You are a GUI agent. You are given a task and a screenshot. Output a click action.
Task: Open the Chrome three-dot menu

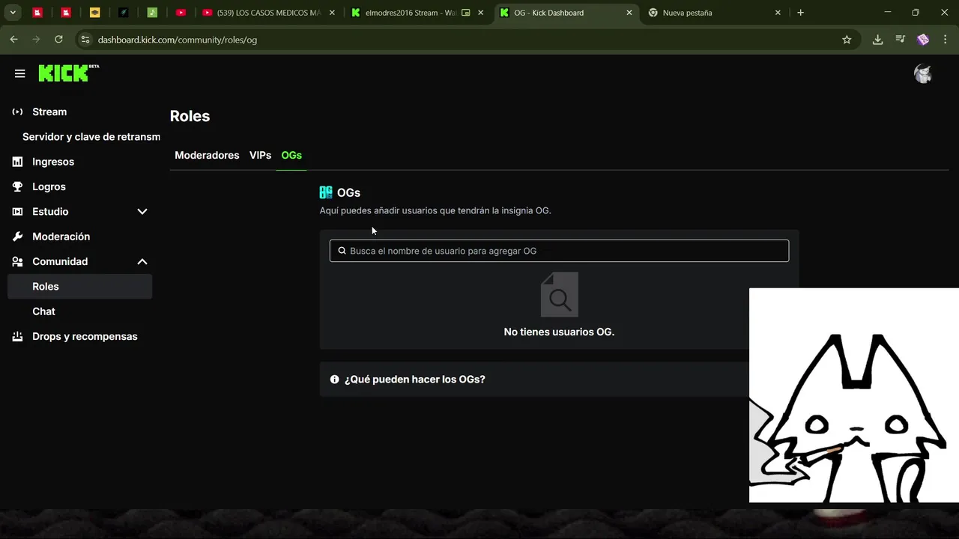point(945,40)
